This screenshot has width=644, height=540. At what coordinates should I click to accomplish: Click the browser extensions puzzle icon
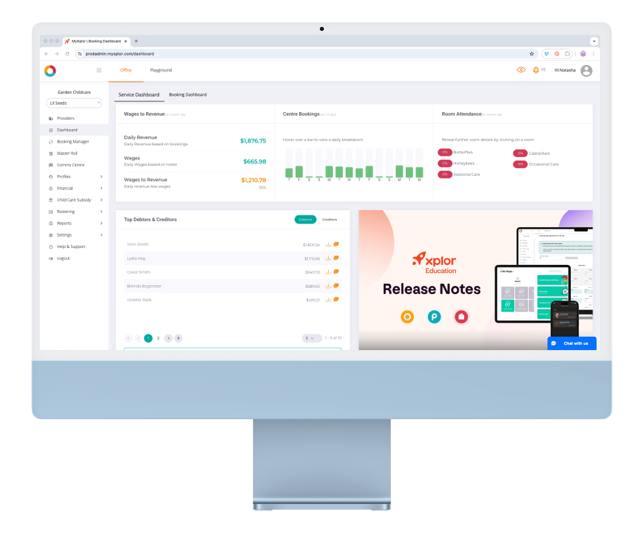(567, 54)
